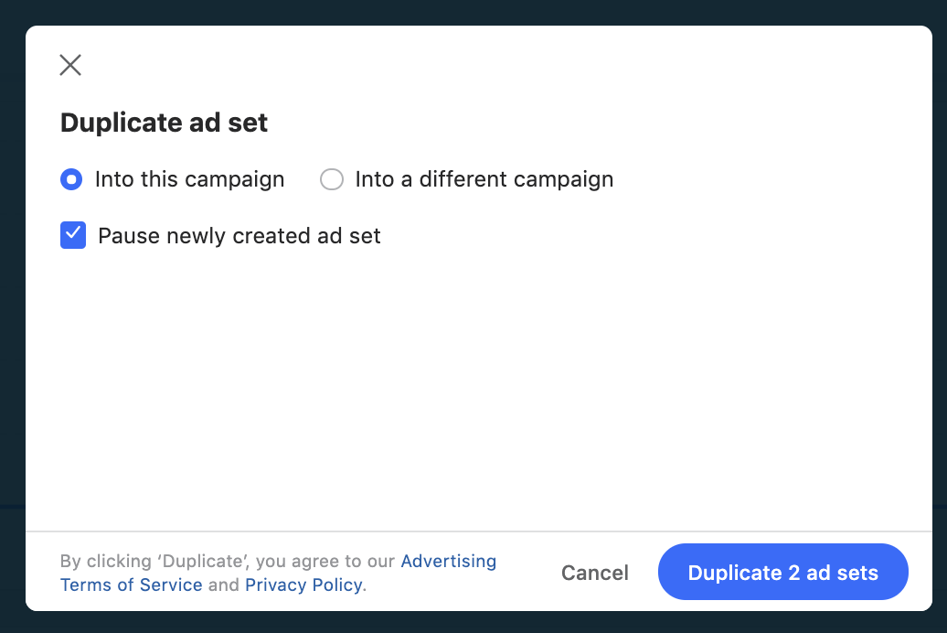Screen dimensions: 947x633
Task: Click the word 'Advertising' in the footer link
Action: pyautogui.click(x=448, y=561)
